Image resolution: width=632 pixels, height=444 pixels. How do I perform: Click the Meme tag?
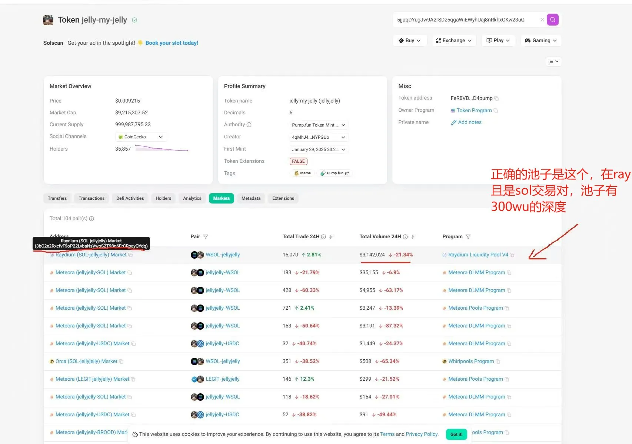[x=303, y=173]
